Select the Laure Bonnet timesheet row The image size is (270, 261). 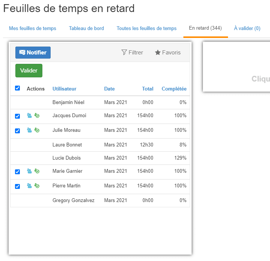click(x=67, y=145)
